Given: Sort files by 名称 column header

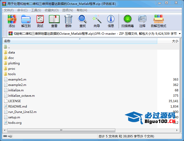Looking at the screenshot, I should coord(80,41).
